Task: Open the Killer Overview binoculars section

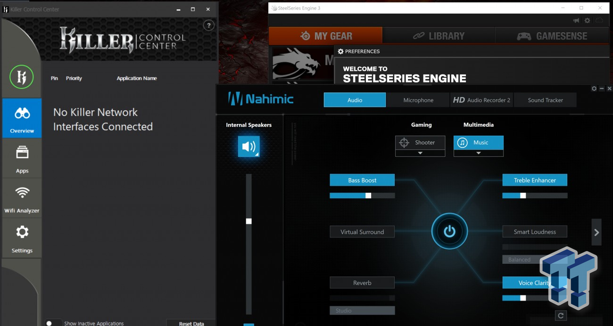Action: [x=22, y=118]
